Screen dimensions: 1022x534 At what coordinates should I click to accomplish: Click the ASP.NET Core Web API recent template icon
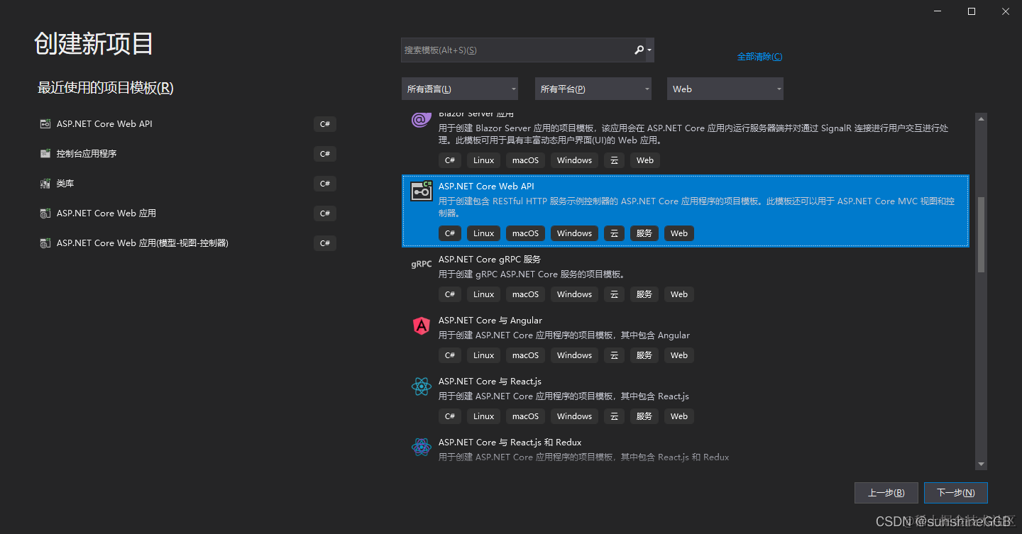[x=45, y=124]
